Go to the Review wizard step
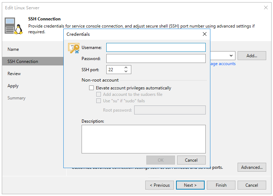This screenshot has height=196, width=273. (x=14, y=74)
